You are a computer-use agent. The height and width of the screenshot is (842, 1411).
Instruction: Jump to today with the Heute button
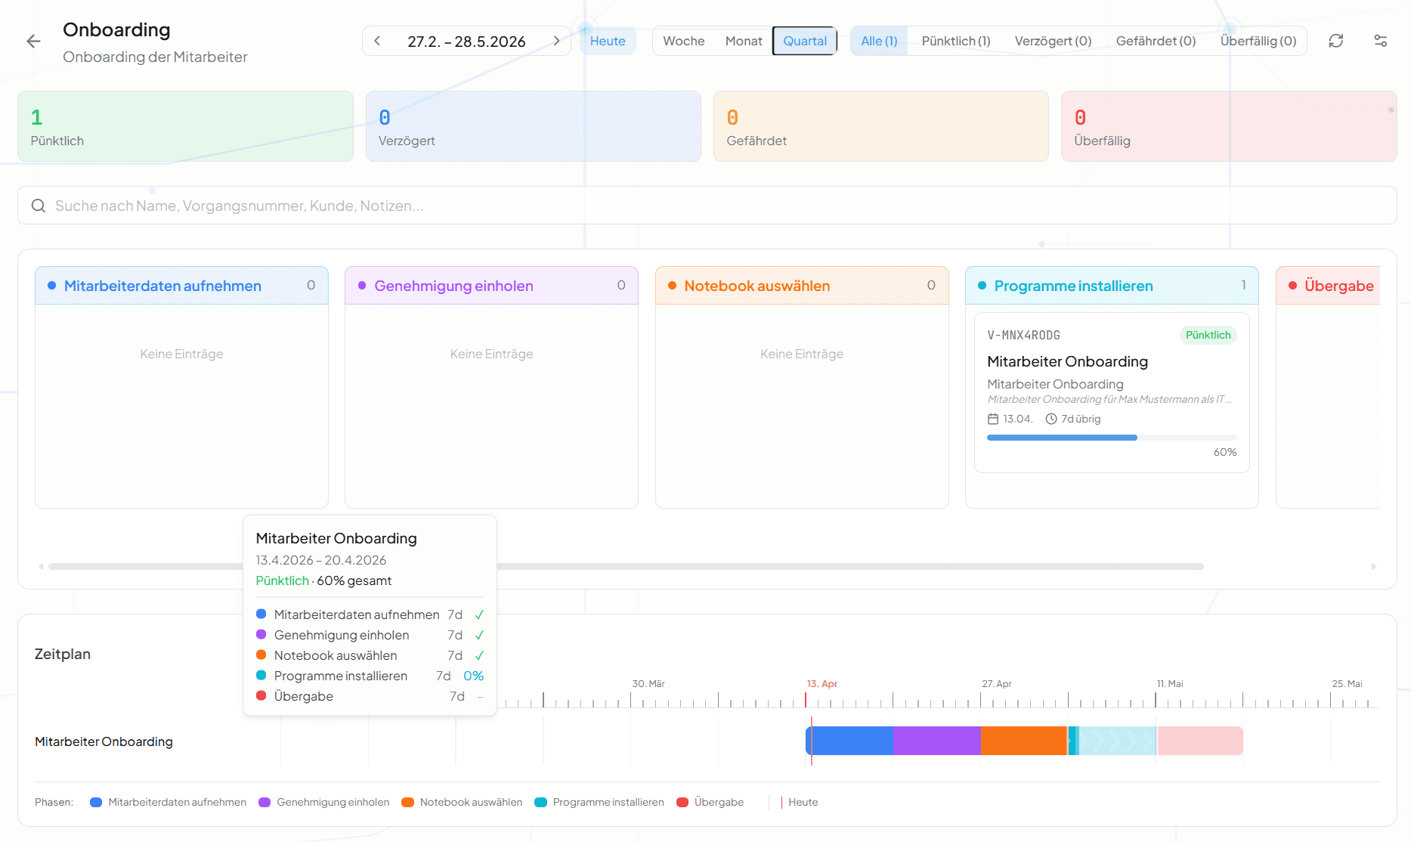click(607, 41)
